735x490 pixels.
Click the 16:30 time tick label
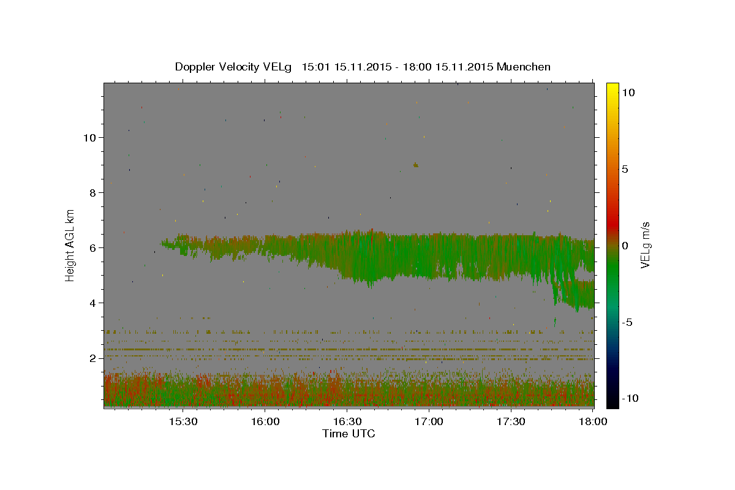[x=347, y=422]
